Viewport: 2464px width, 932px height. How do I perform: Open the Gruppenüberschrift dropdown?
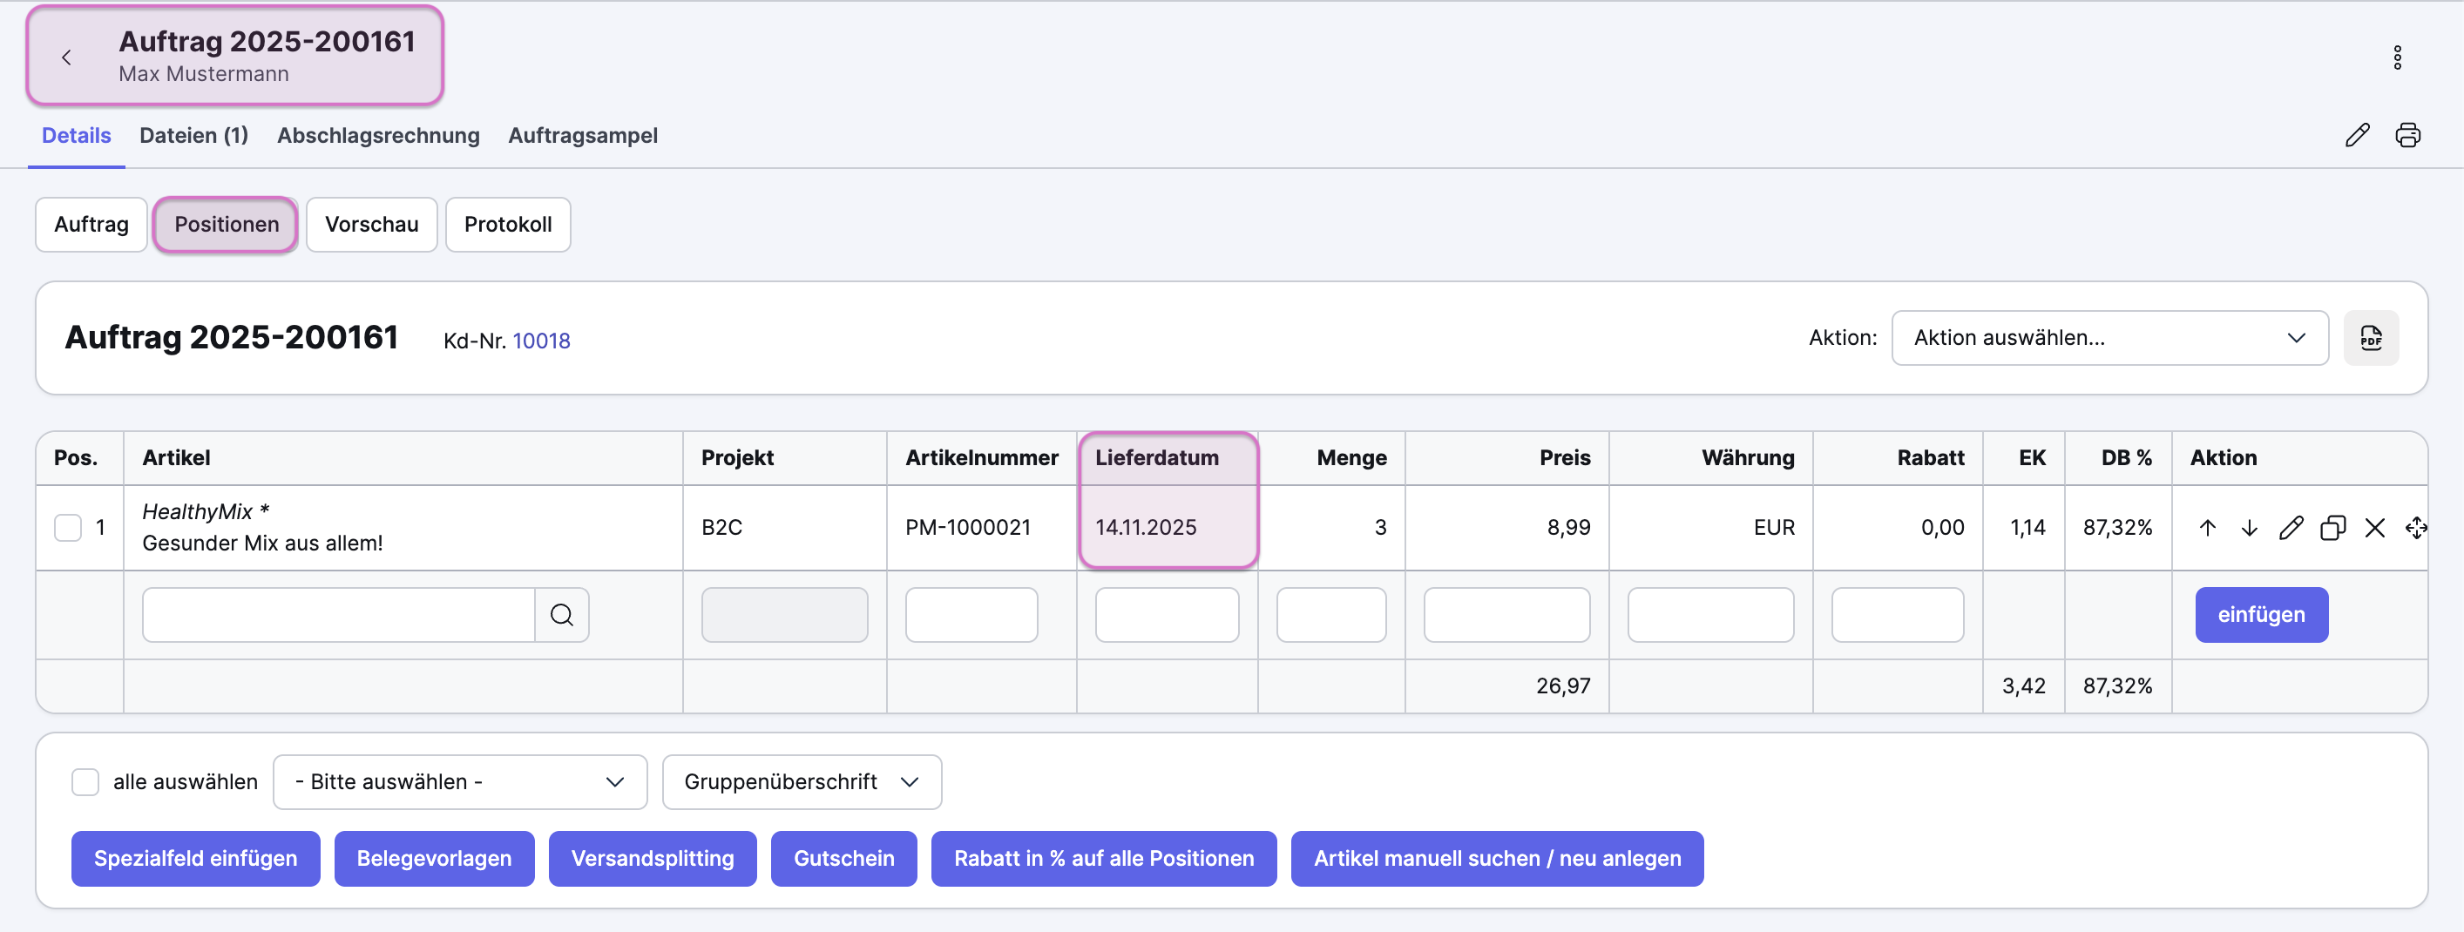pyautogui.click(x=801, y=782)
